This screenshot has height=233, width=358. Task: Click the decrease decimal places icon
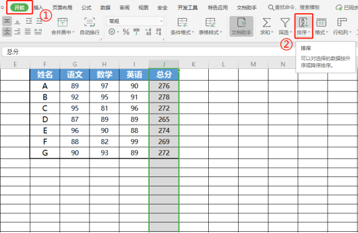(158, 32)
